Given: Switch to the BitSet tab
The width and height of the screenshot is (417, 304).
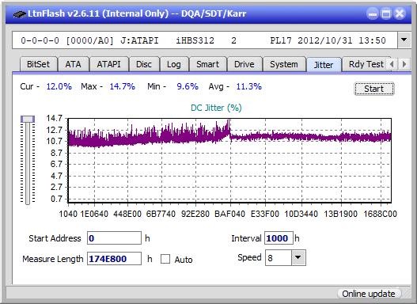Looking at the screenshot, I should point(38,64).
